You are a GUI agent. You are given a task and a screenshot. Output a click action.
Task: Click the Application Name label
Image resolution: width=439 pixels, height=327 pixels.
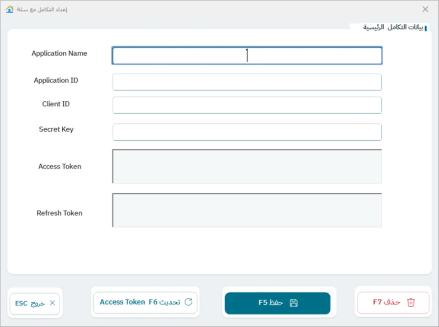(x=59, y=53)
